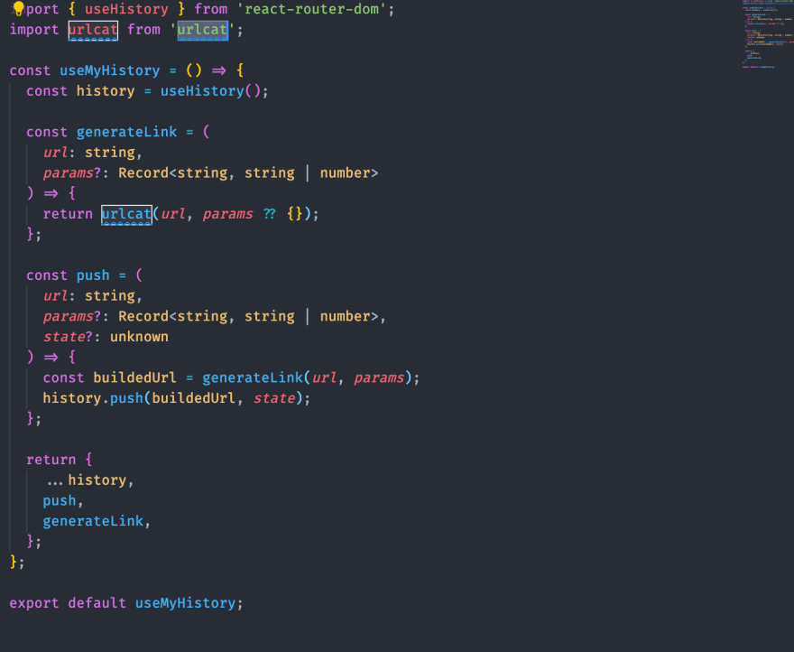Click the useMyHistory constant declaration
Image resolution: width=794 pixels, height=652 pixels.
point(109,70)
